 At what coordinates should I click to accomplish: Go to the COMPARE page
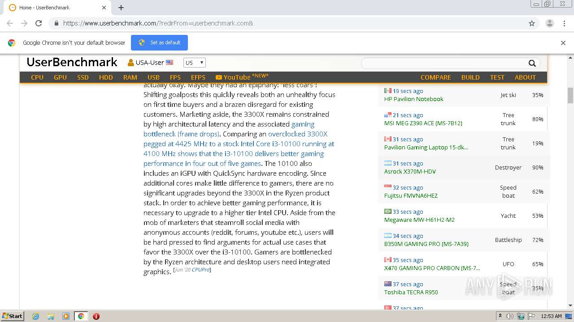point(435,77)
